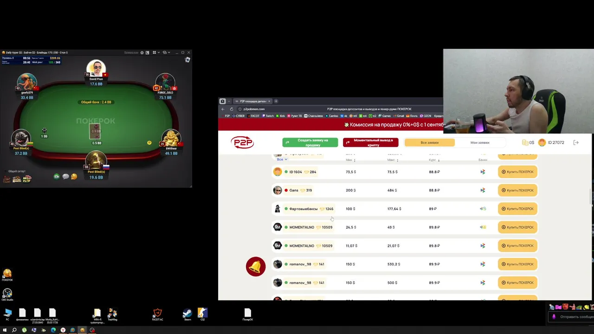Open the Bet Flop mini-game icon
Viewport: 594px width, 334px height.
[x=27, y=179]
